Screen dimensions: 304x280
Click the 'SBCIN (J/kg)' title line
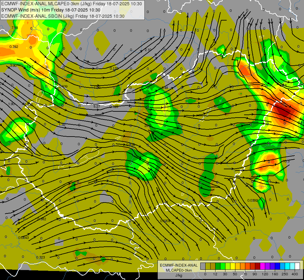point(63,16)
